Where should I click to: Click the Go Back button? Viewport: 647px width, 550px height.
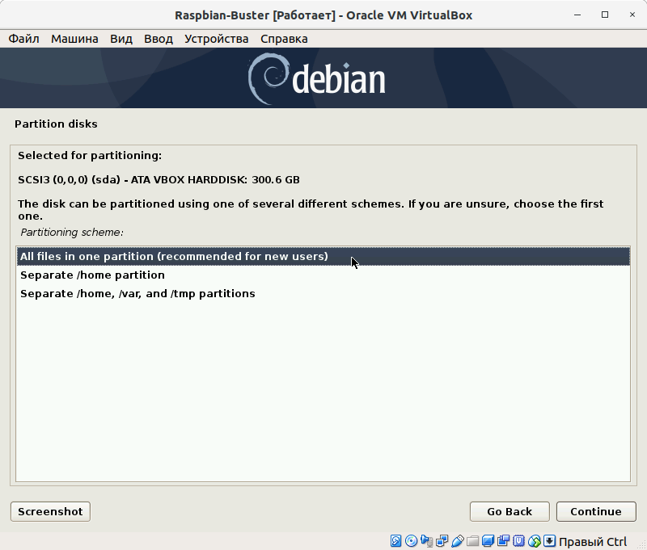click(x=510, y=511)
